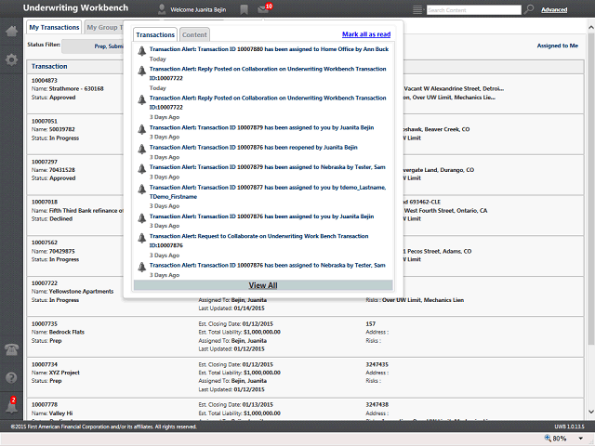
Task: Switch to the My Group tab
Action: (104, 27)
